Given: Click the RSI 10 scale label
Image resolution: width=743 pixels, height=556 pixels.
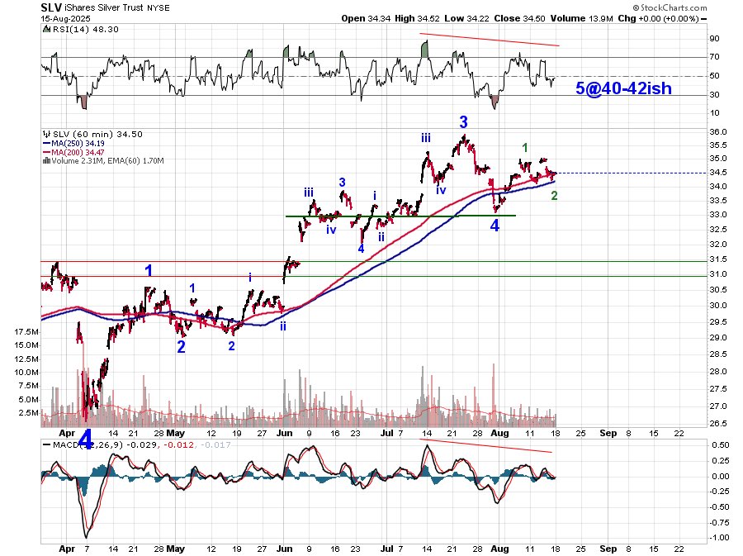Looking at the screenshot, I should click(x=714, y=113).
